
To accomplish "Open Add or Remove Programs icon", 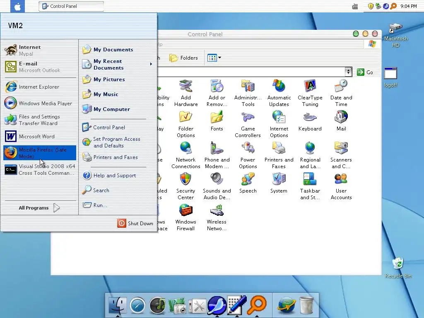I will pyautogui.click(x=217, y=93).
